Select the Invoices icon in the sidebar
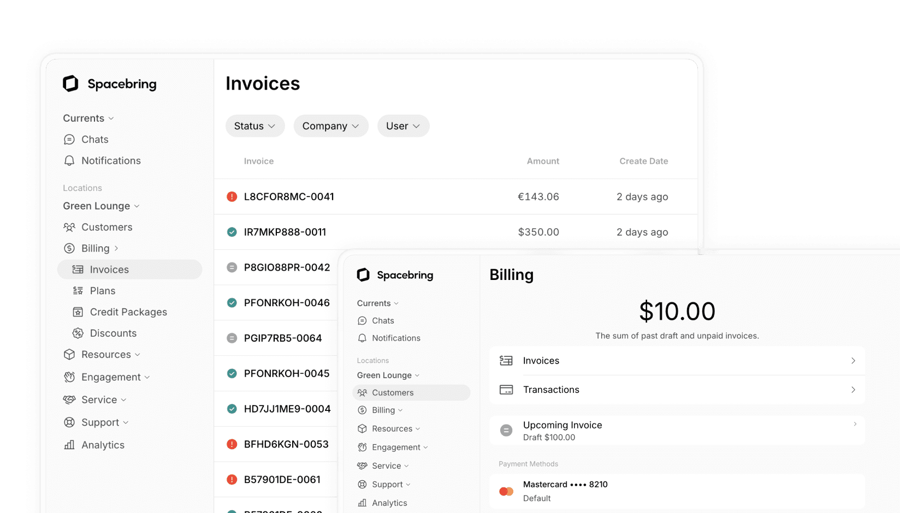Screen dimensions: 900x513 point(78,269)
